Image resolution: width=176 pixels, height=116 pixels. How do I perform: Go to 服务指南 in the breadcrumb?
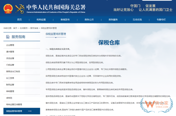(34, 28)
